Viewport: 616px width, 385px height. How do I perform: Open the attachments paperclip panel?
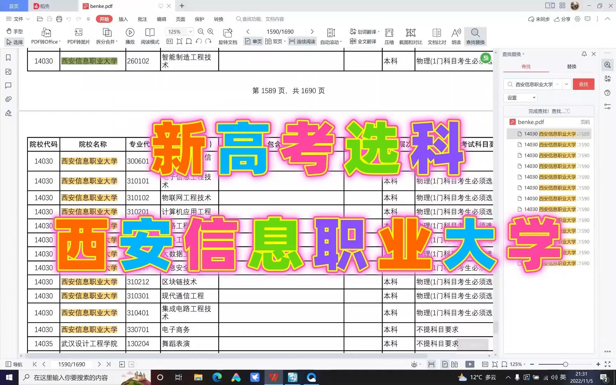click(x=9, y=99)
